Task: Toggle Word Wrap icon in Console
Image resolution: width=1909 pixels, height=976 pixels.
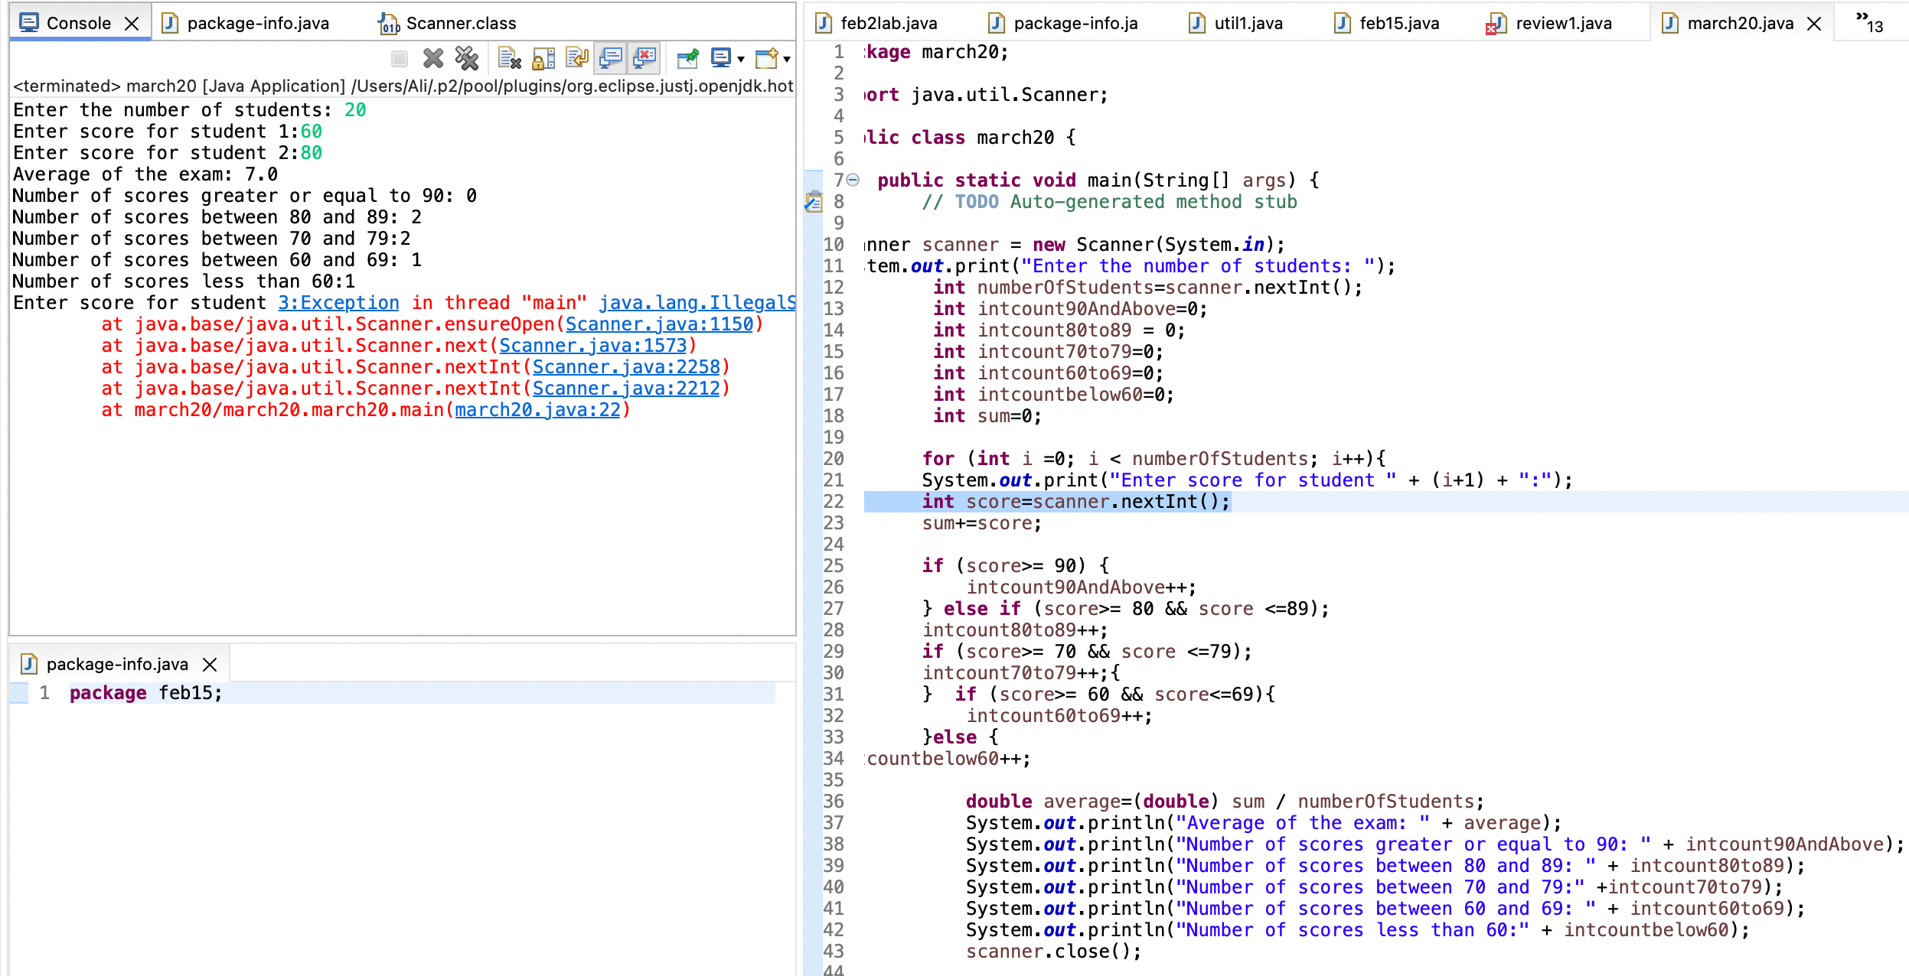Action: (576, 58)
